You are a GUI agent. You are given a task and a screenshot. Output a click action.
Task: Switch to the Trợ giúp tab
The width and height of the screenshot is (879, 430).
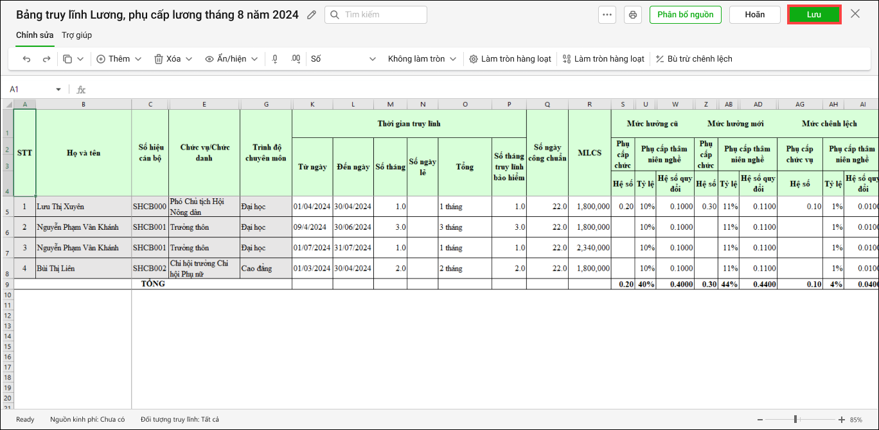(x=76, y=35)
